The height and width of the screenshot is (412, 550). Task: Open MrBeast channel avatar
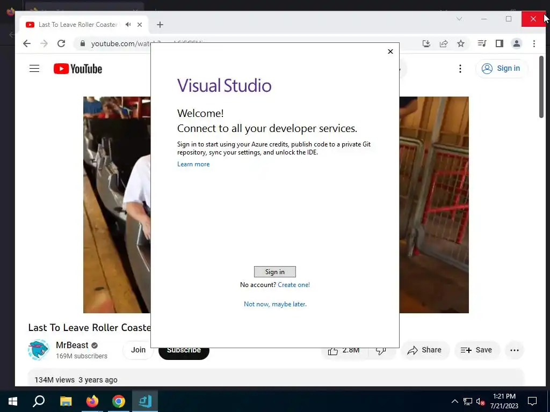(x=38, y=350)
